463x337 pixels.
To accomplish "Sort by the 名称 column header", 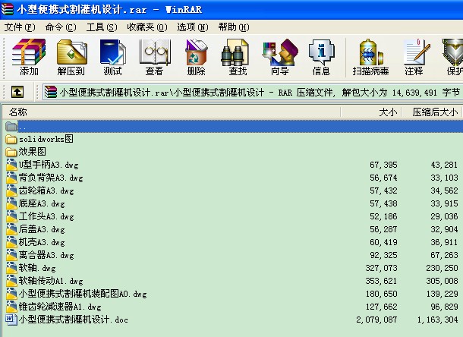I will coord(17,112).
